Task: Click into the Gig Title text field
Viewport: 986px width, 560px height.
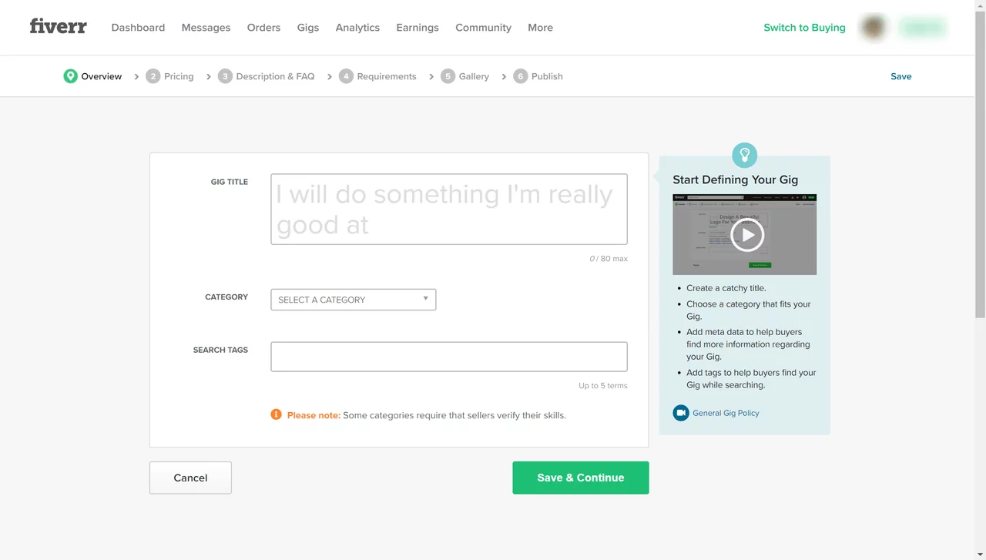Action: pyautogui.click(x=448, y=209)
